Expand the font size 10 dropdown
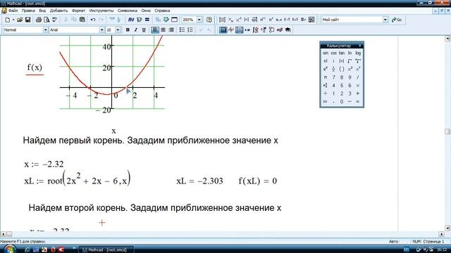The height and width of the screenshot is (253, 451). click(118, 30)
